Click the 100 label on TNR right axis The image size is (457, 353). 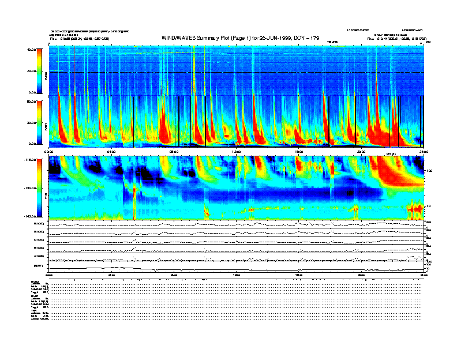429,171
